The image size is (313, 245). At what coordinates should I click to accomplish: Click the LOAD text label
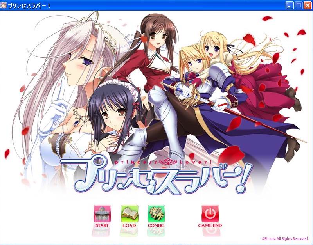pyautogui.click(x=130, y=226)
